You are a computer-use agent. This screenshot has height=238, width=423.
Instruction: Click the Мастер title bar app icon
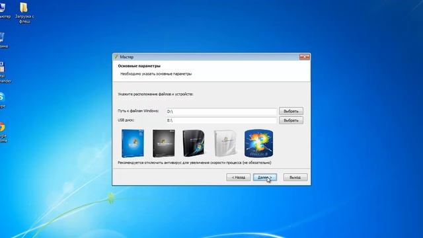pos(116,57)
